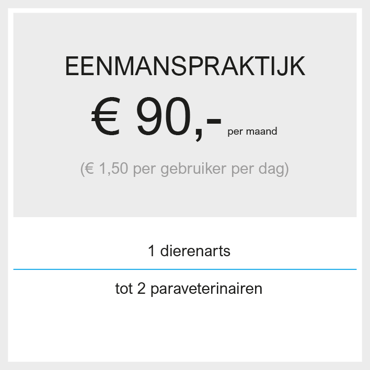The width and height of the screenshot is (370, 370).
Task: Click the small "per maand" label
Action: click(252, 132)
